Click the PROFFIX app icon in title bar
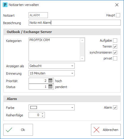Screen dimensions: 124x139 (x=5, y=5)
